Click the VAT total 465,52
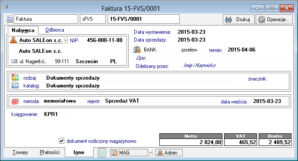This screenshot has height=161, width=298. click(241, 142)
